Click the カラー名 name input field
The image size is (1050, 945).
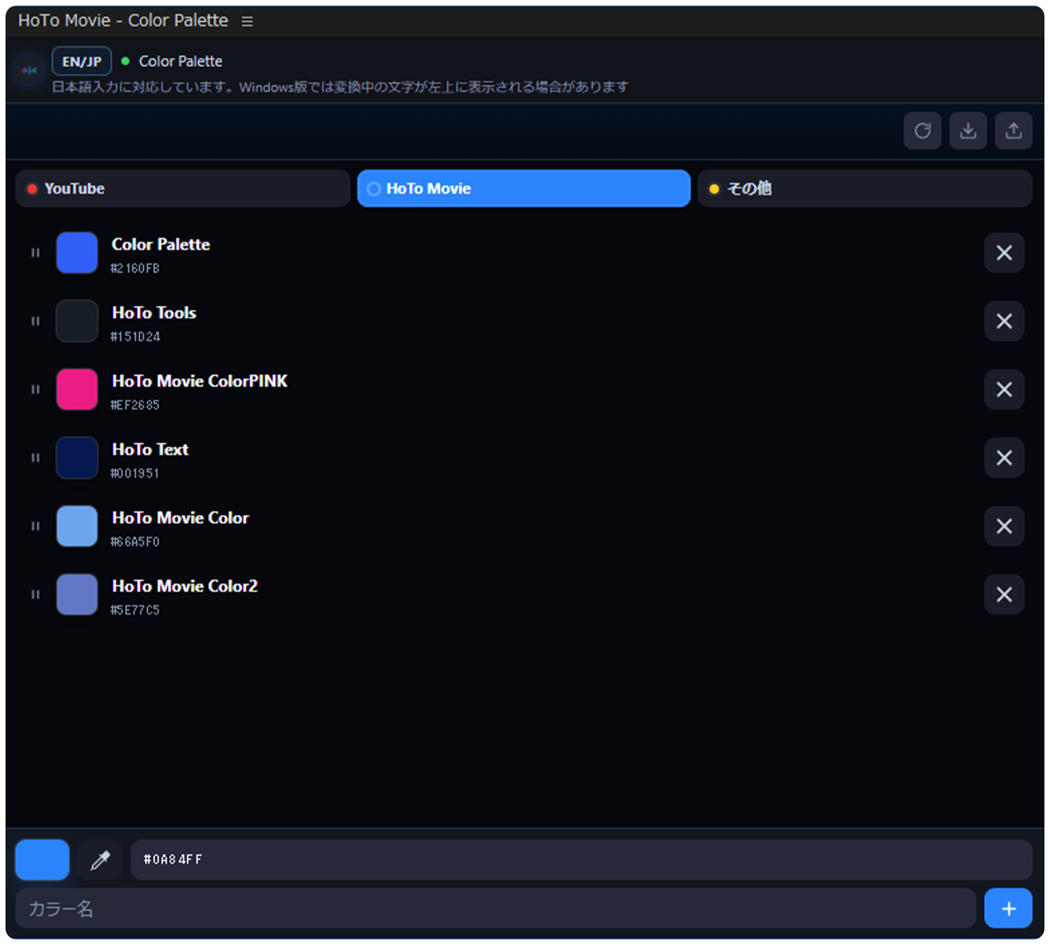click(x=495, y=908)
